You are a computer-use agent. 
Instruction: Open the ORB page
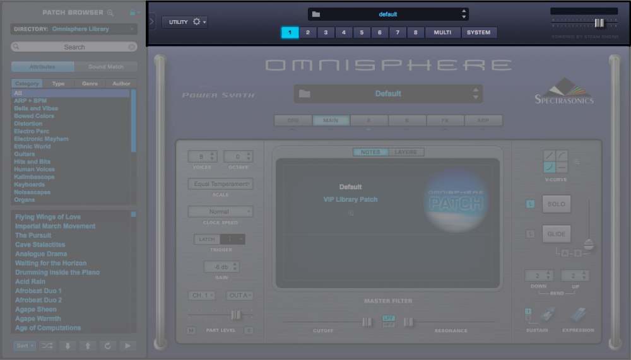293,120
